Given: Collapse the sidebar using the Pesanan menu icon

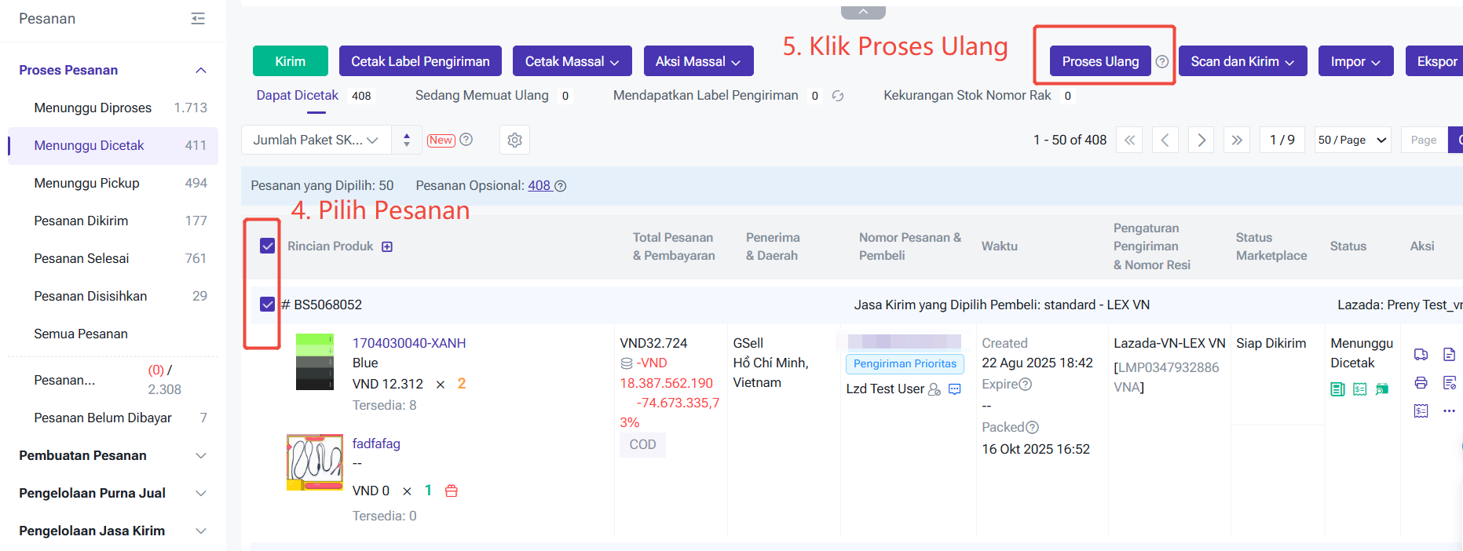Looking at the screenshot, I should coord(198,19).
